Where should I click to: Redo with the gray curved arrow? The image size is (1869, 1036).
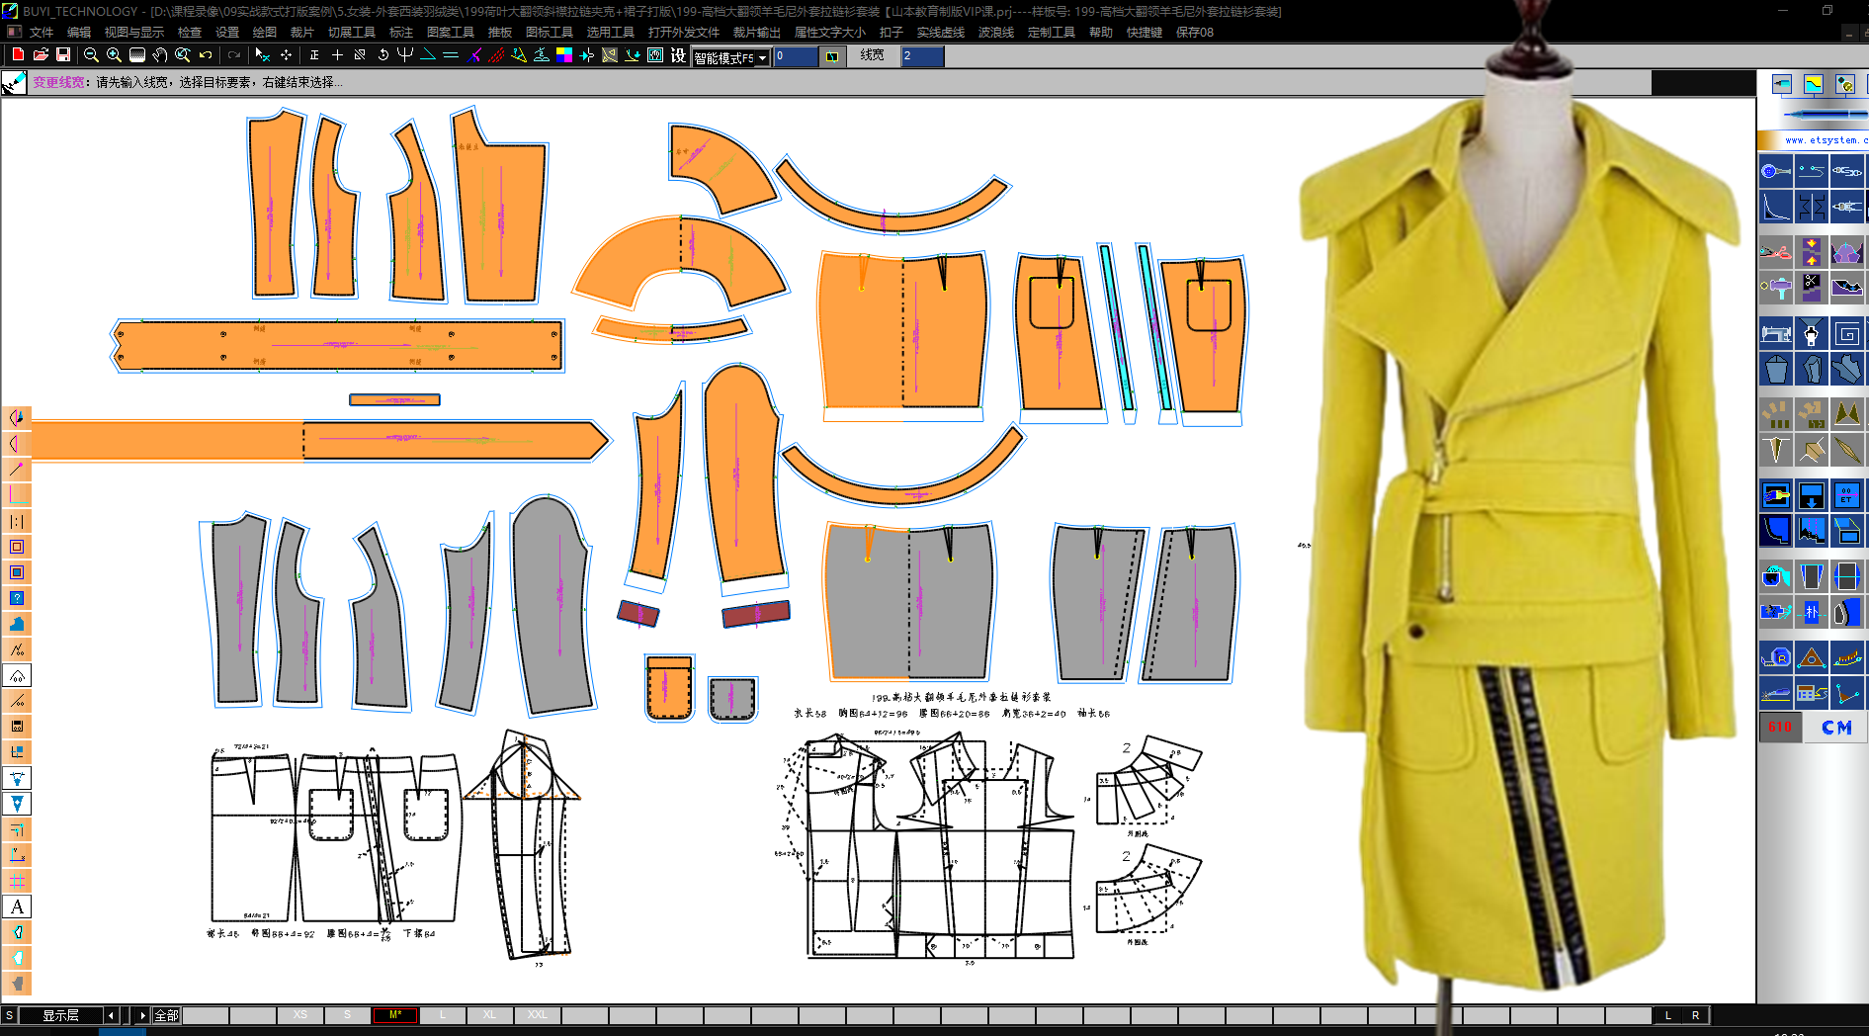click(234, 55)
